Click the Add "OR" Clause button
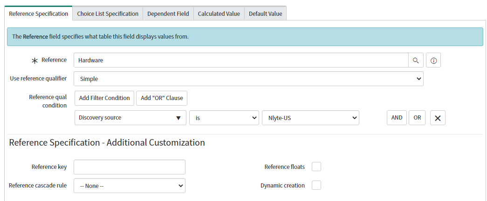 pyautogui.click(x=162, y=98)
